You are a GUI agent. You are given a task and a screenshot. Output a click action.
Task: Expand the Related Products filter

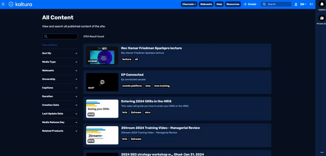60,131
